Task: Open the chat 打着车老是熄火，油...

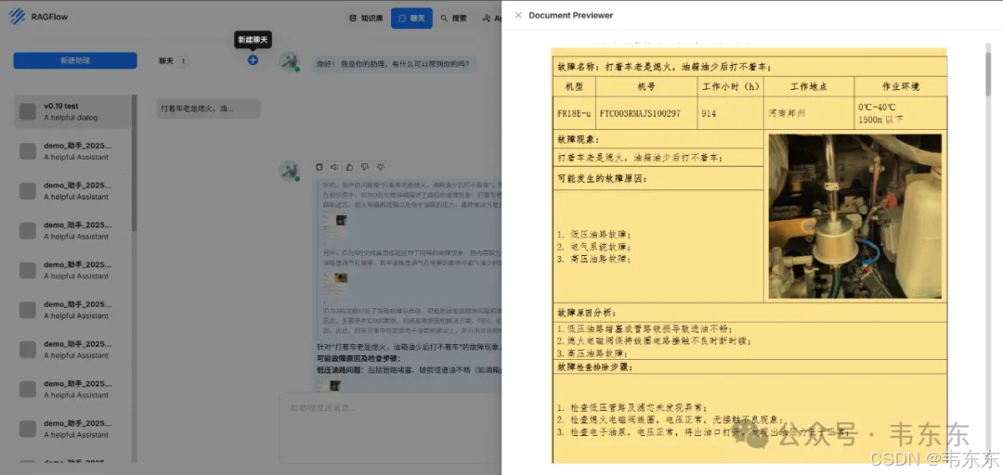Action: tap(209, 109)
